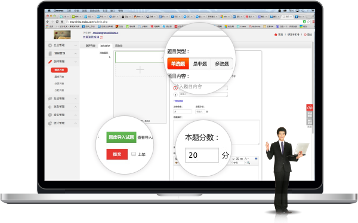Expand the last sidebar menu chevron
358x223 pixels.
coord(76,123)
